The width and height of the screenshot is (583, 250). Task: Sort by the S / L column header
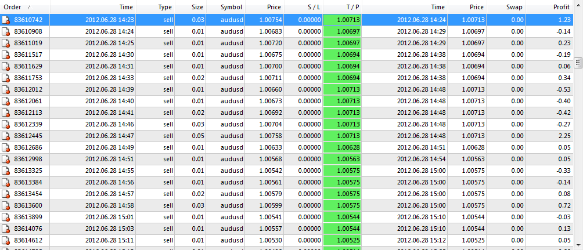point(303,7)
